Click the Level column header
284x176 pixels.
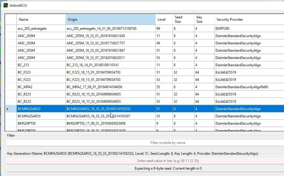coord(164,20)
